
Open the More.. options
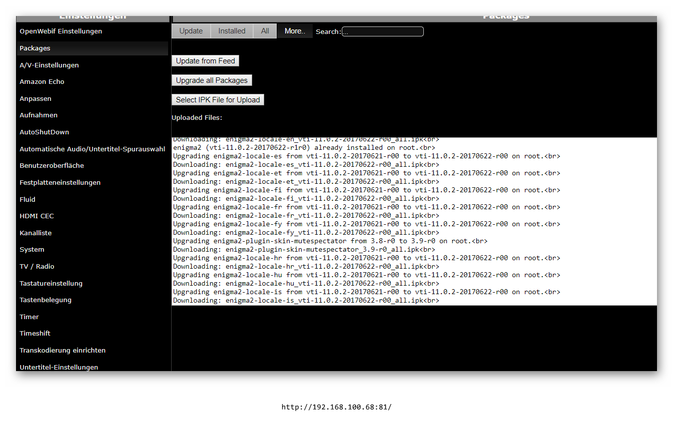coord(295,30)
